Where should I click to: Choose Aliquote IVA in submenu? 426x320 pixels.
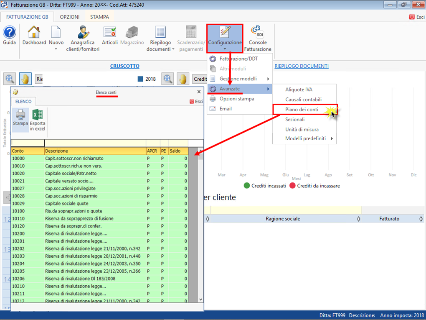(x=299, y=90)
